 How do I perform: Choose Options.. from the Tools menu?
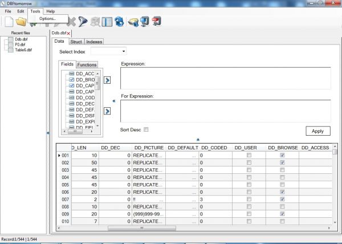47,19
